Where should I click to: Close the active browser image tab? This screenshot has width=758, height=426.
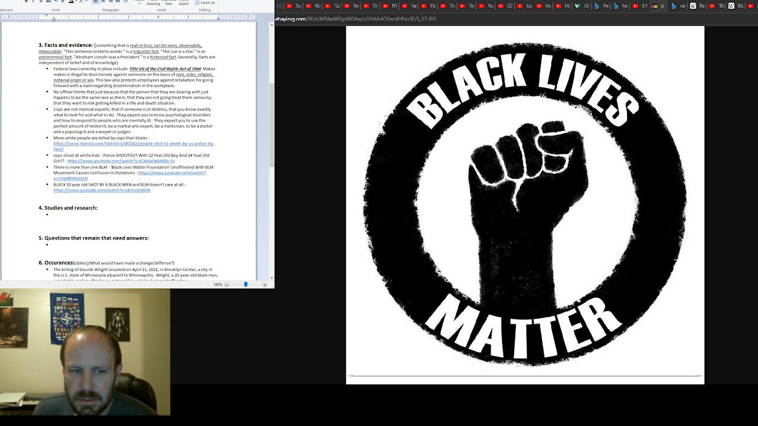click(662, 6)
